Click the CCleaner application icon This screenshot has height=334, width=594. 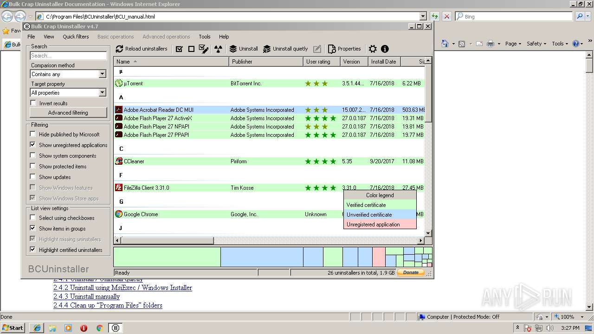(119, 161)
